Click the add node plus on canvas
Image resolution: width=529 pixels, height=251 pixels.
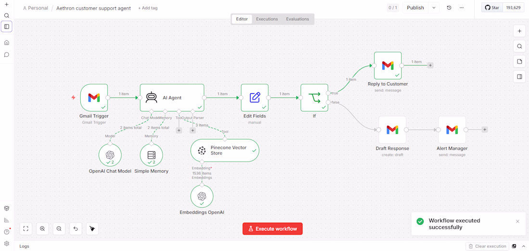coord(519,31)
